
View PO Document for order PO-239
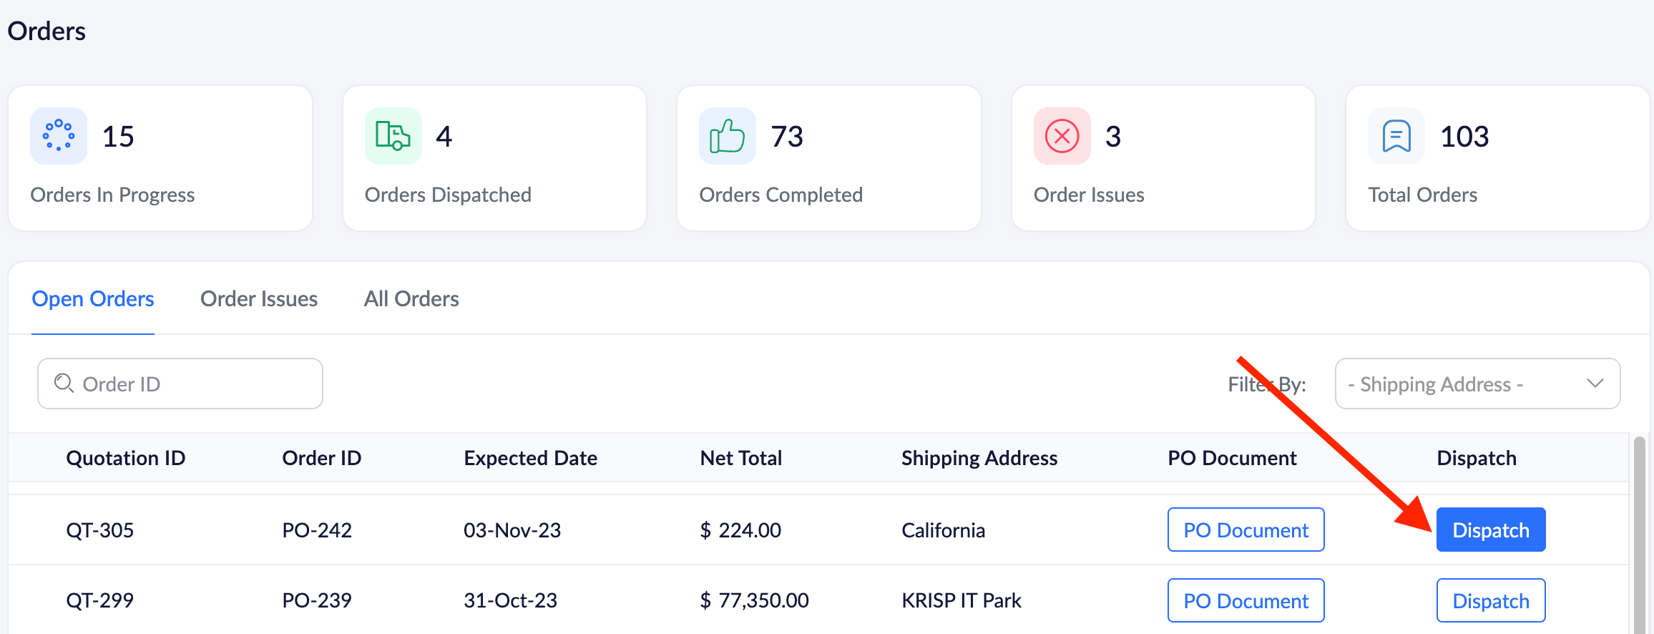tap(1246, 601)
